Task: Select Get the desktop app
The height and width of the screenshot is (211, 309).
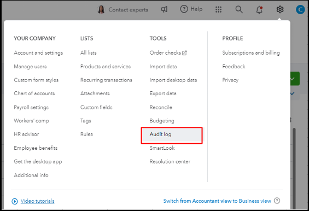Action: point(38,162)
